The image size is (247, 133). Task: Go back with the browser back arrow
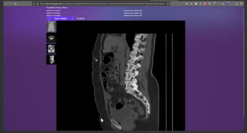6,4
